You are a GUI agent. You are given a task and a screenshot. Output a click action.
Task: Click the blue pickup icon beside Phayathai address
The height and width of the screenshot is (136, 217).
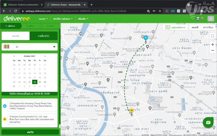click(5, 106)
